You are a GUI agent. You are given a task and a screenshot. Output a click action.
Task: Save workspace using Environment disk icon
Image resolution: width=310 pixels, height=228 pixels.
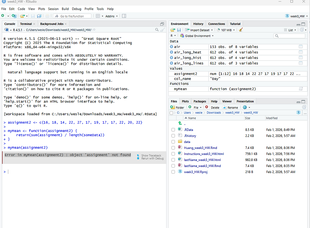[x=179, y=30]
